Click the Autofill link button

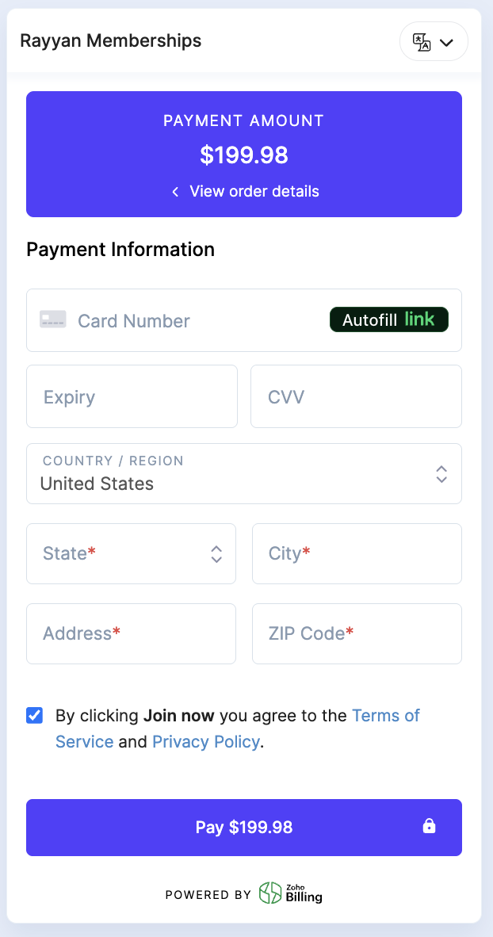(388, 319)
